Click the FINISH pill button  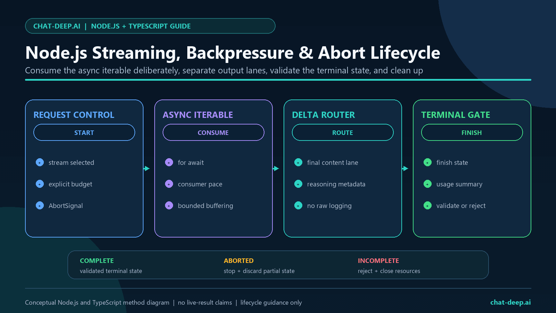pos(472,133)
